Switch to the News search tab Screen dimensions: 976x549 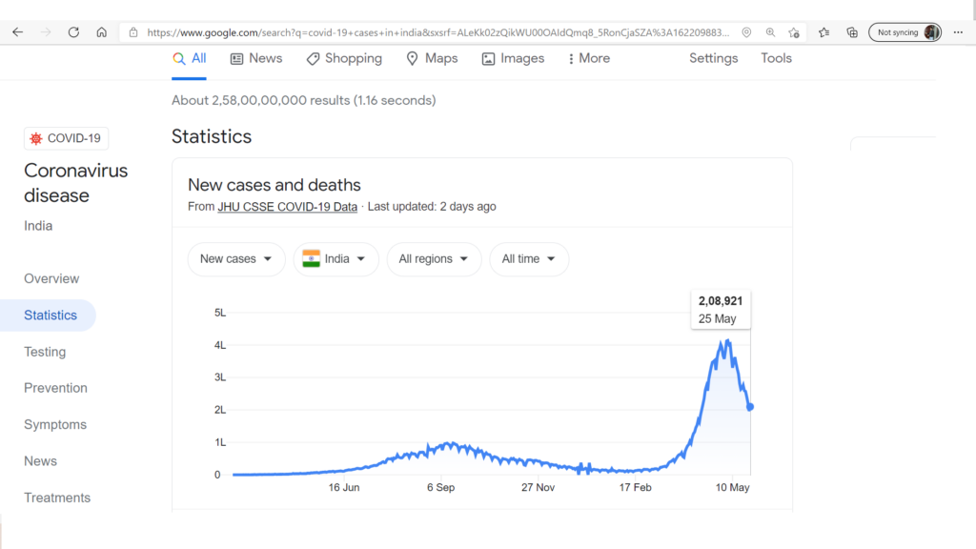pos(256,58)
